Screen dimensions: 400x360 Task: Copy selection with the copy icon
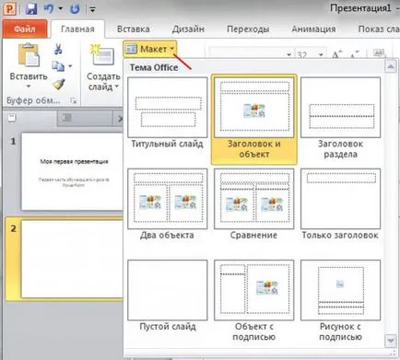point(58,65)
